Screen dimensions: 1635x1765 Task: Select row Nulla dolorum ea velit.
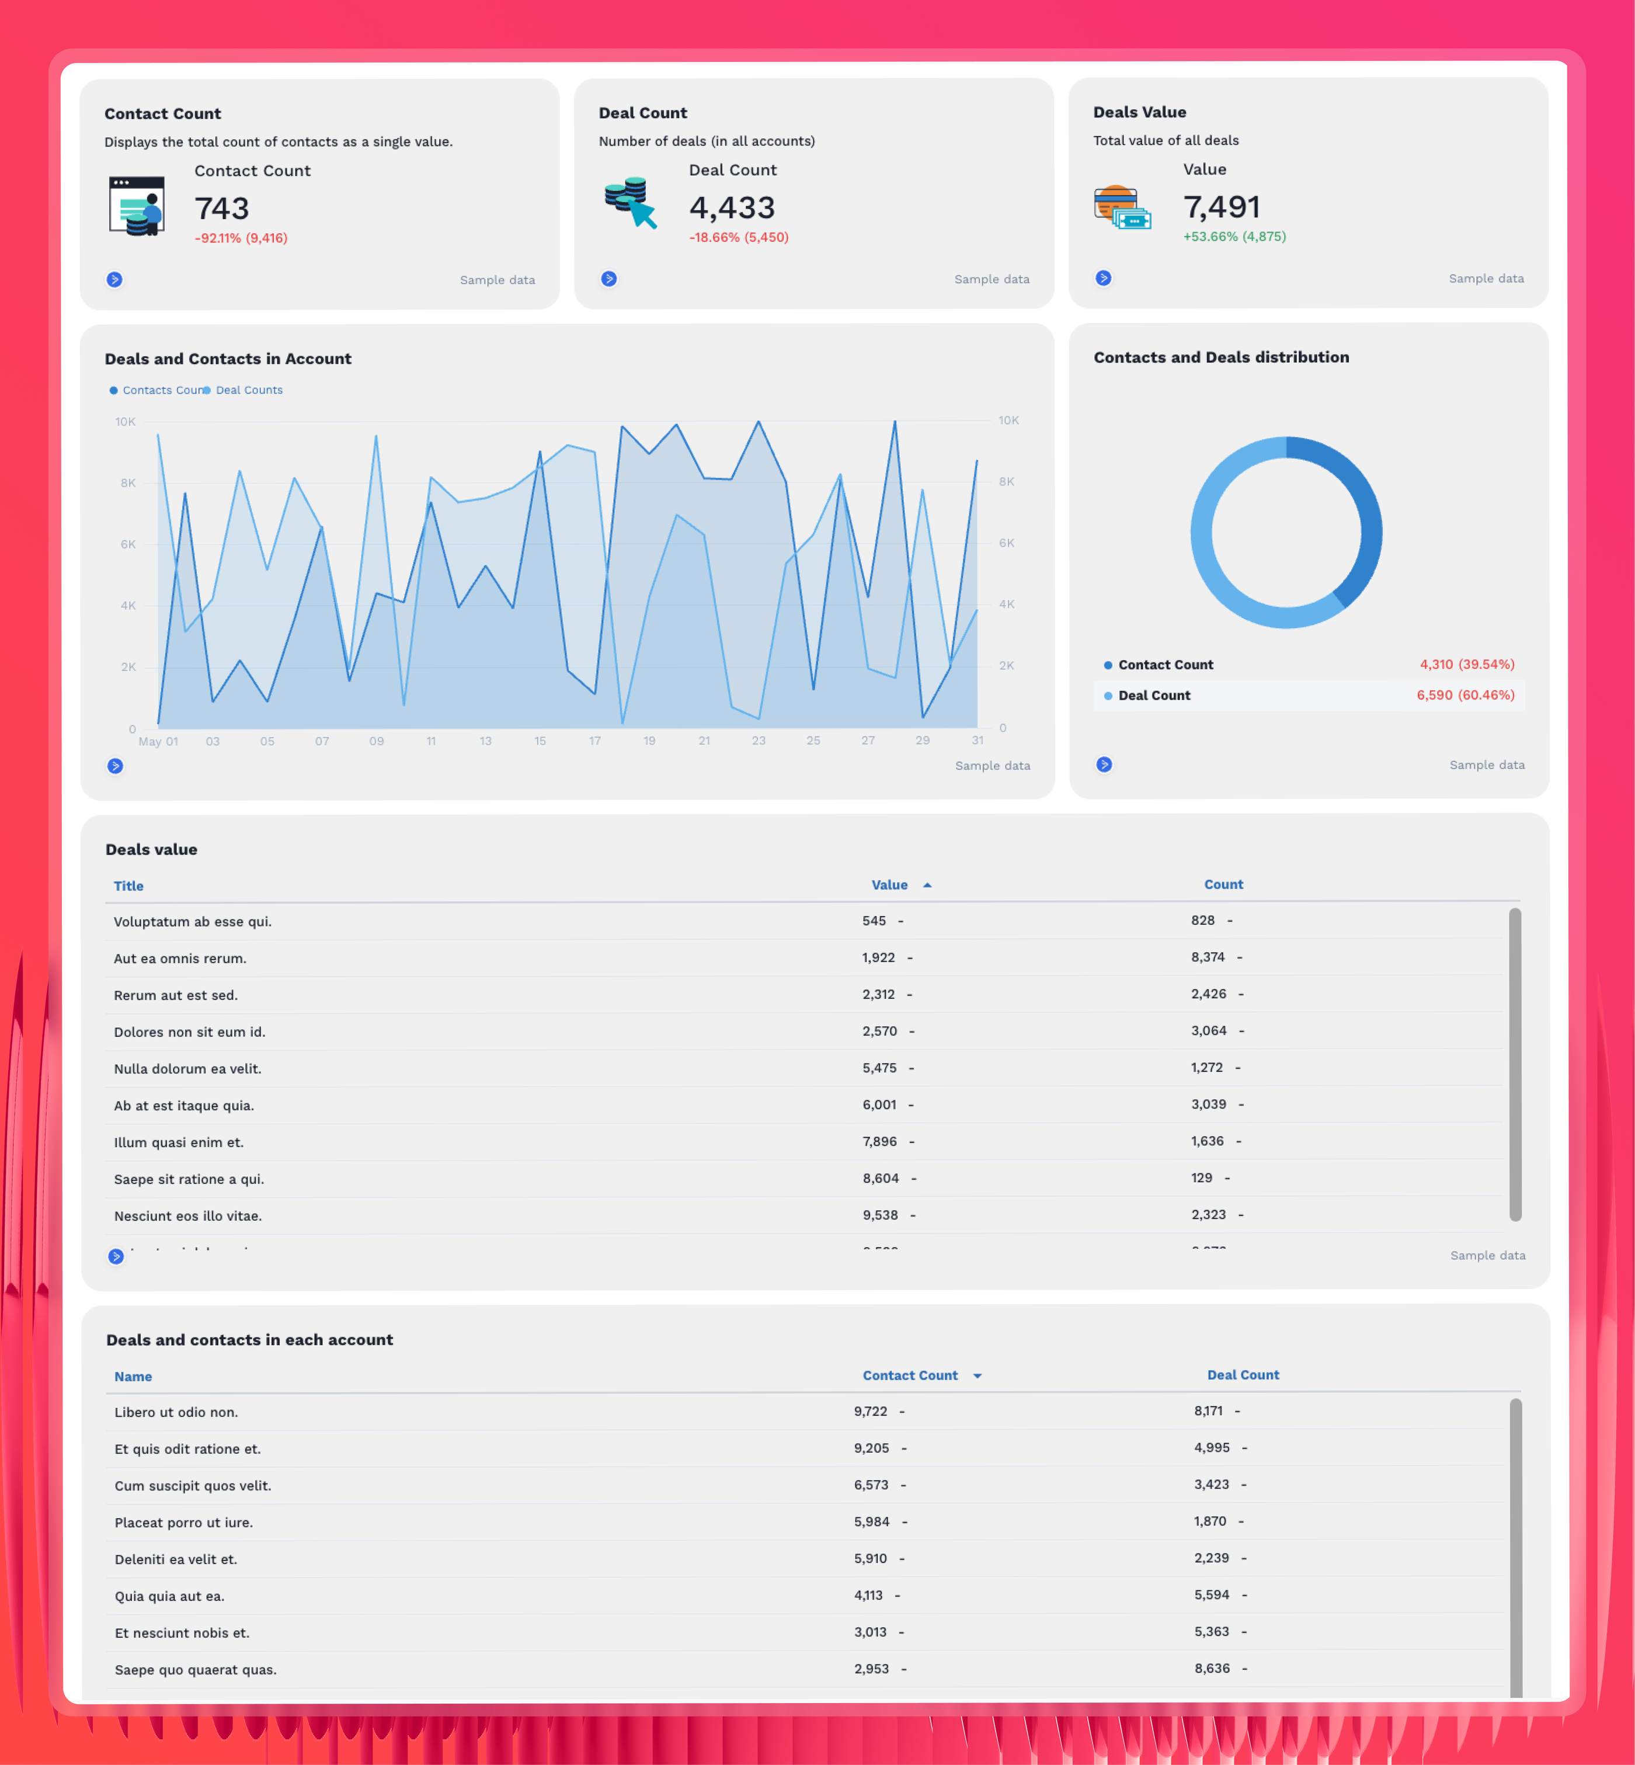804,1069
